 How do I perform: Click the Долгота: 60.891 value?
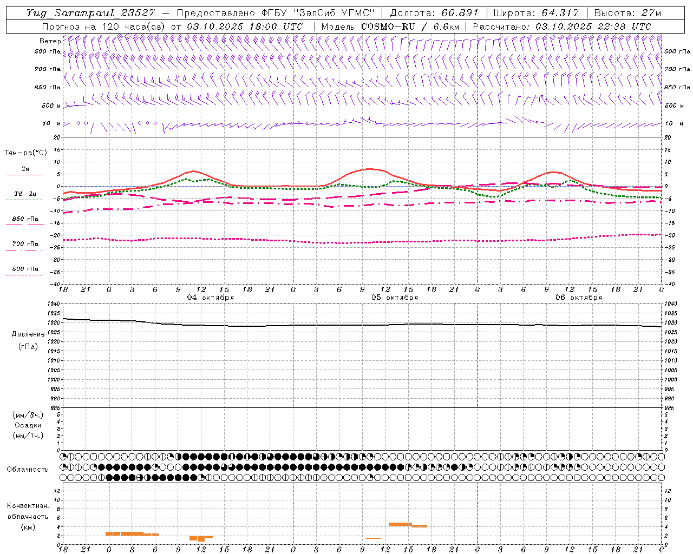coord(434,13)
